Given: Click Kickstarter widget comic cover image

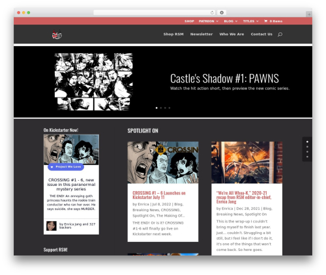Looking at the screenshot, I should (x=71, y=150).
